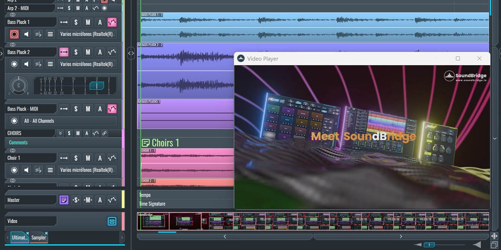Solo the Bass Pluck 2 track
This screenshot has height=250, width=501.
tap(76, 52)
